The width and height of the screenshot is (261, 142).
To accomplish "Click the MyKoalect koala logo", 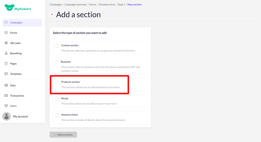I will (9, 8).
